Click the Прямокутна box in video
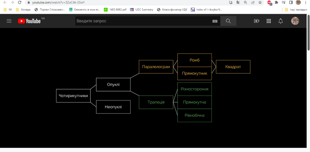 (195, 102)
